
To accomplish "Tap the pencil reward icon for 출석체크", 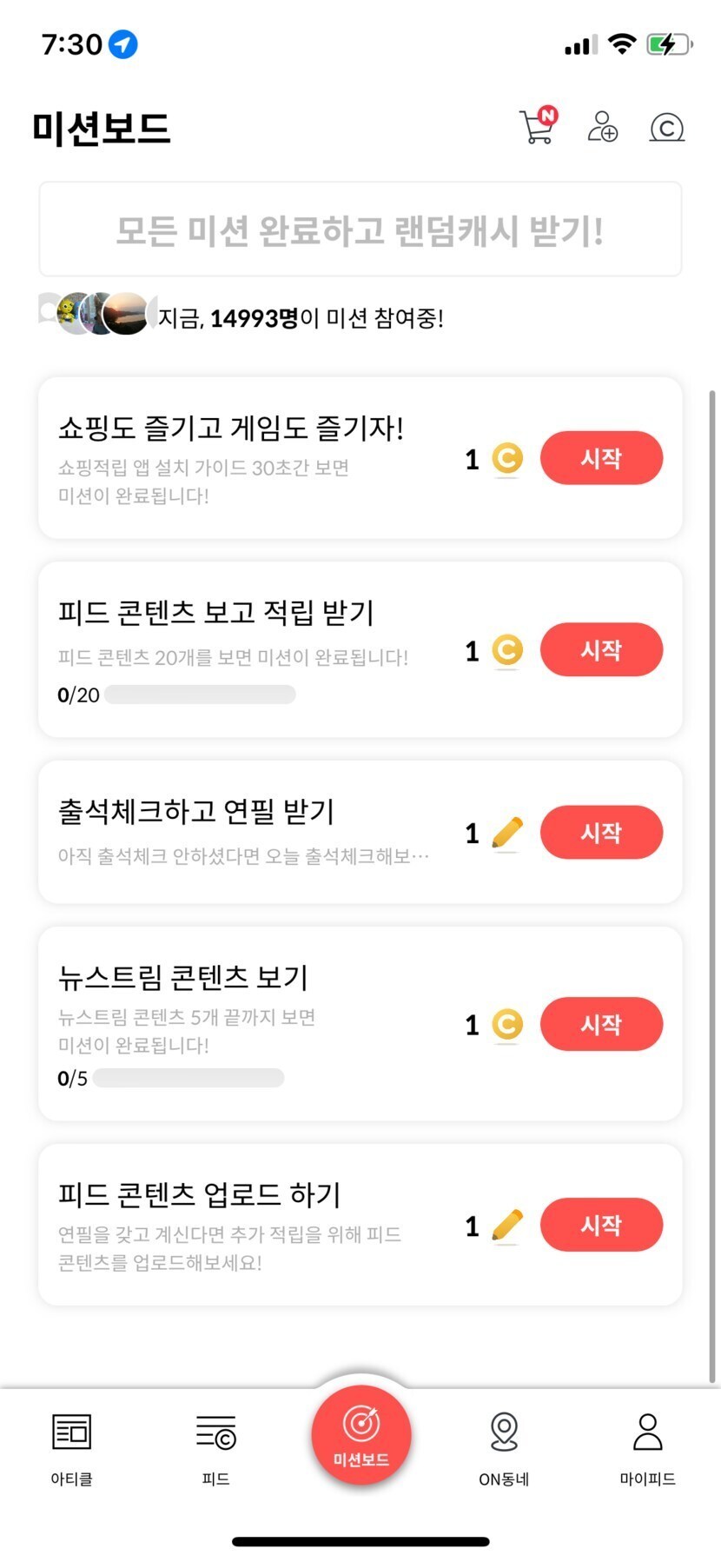I will tap(507, 833).
